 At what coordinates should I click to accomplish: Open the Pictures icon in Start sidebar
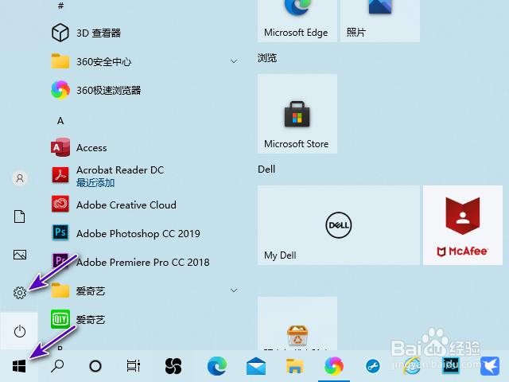point(20,255)
